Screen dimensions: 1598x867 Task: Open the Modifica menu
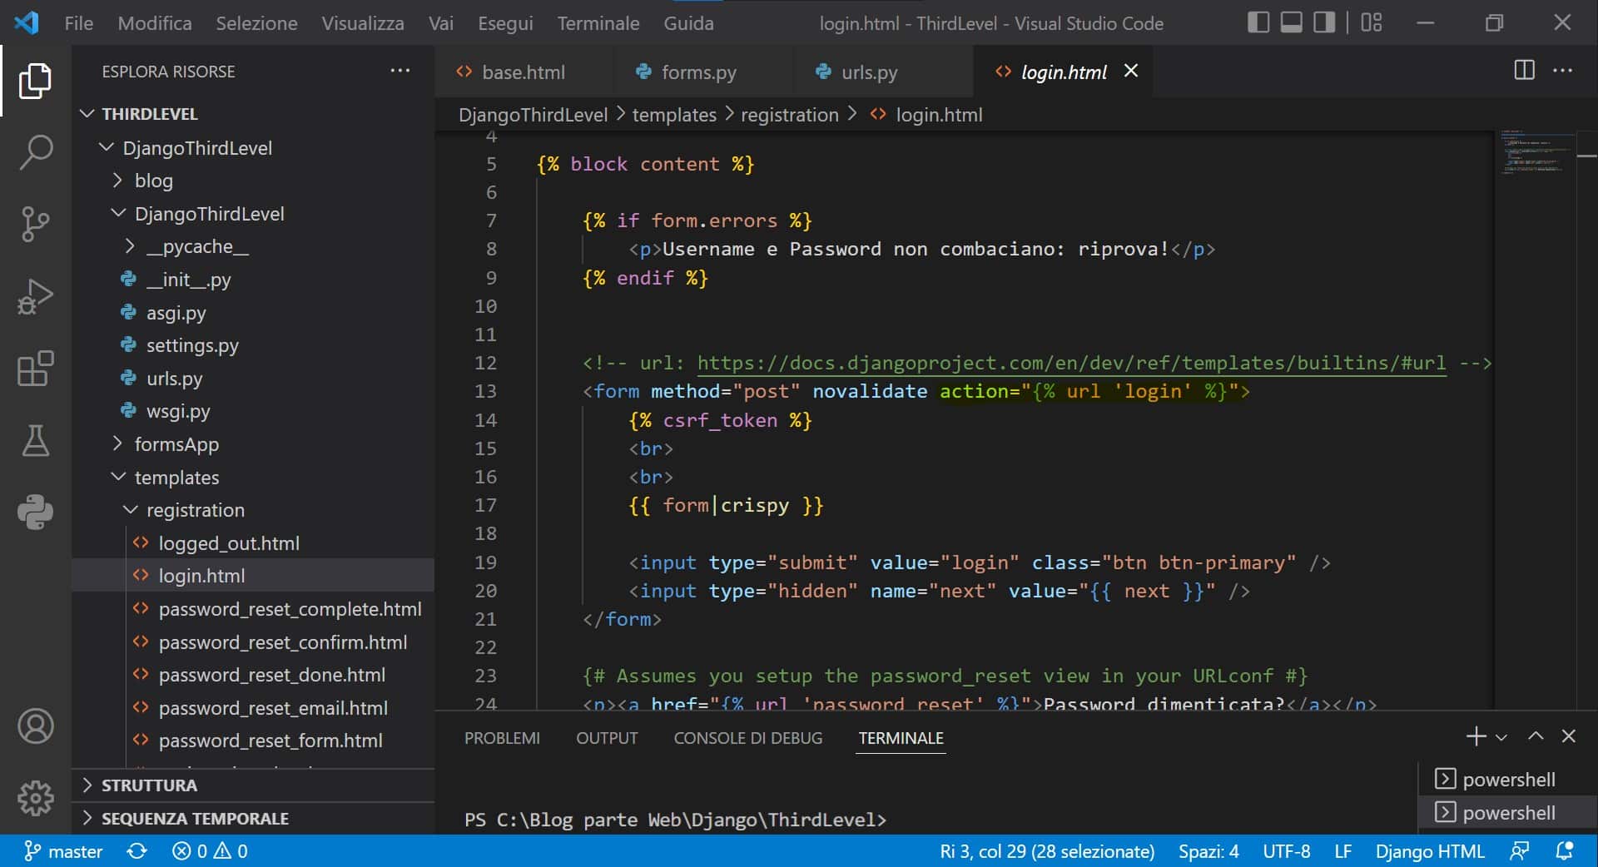[x=155, y=23]
